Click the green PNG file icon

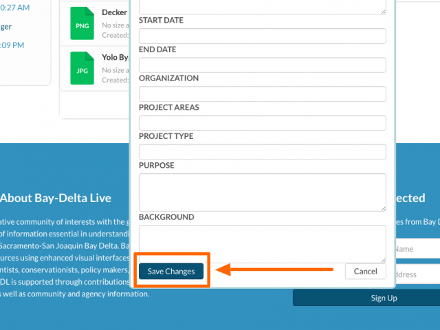tap(81, 25)
